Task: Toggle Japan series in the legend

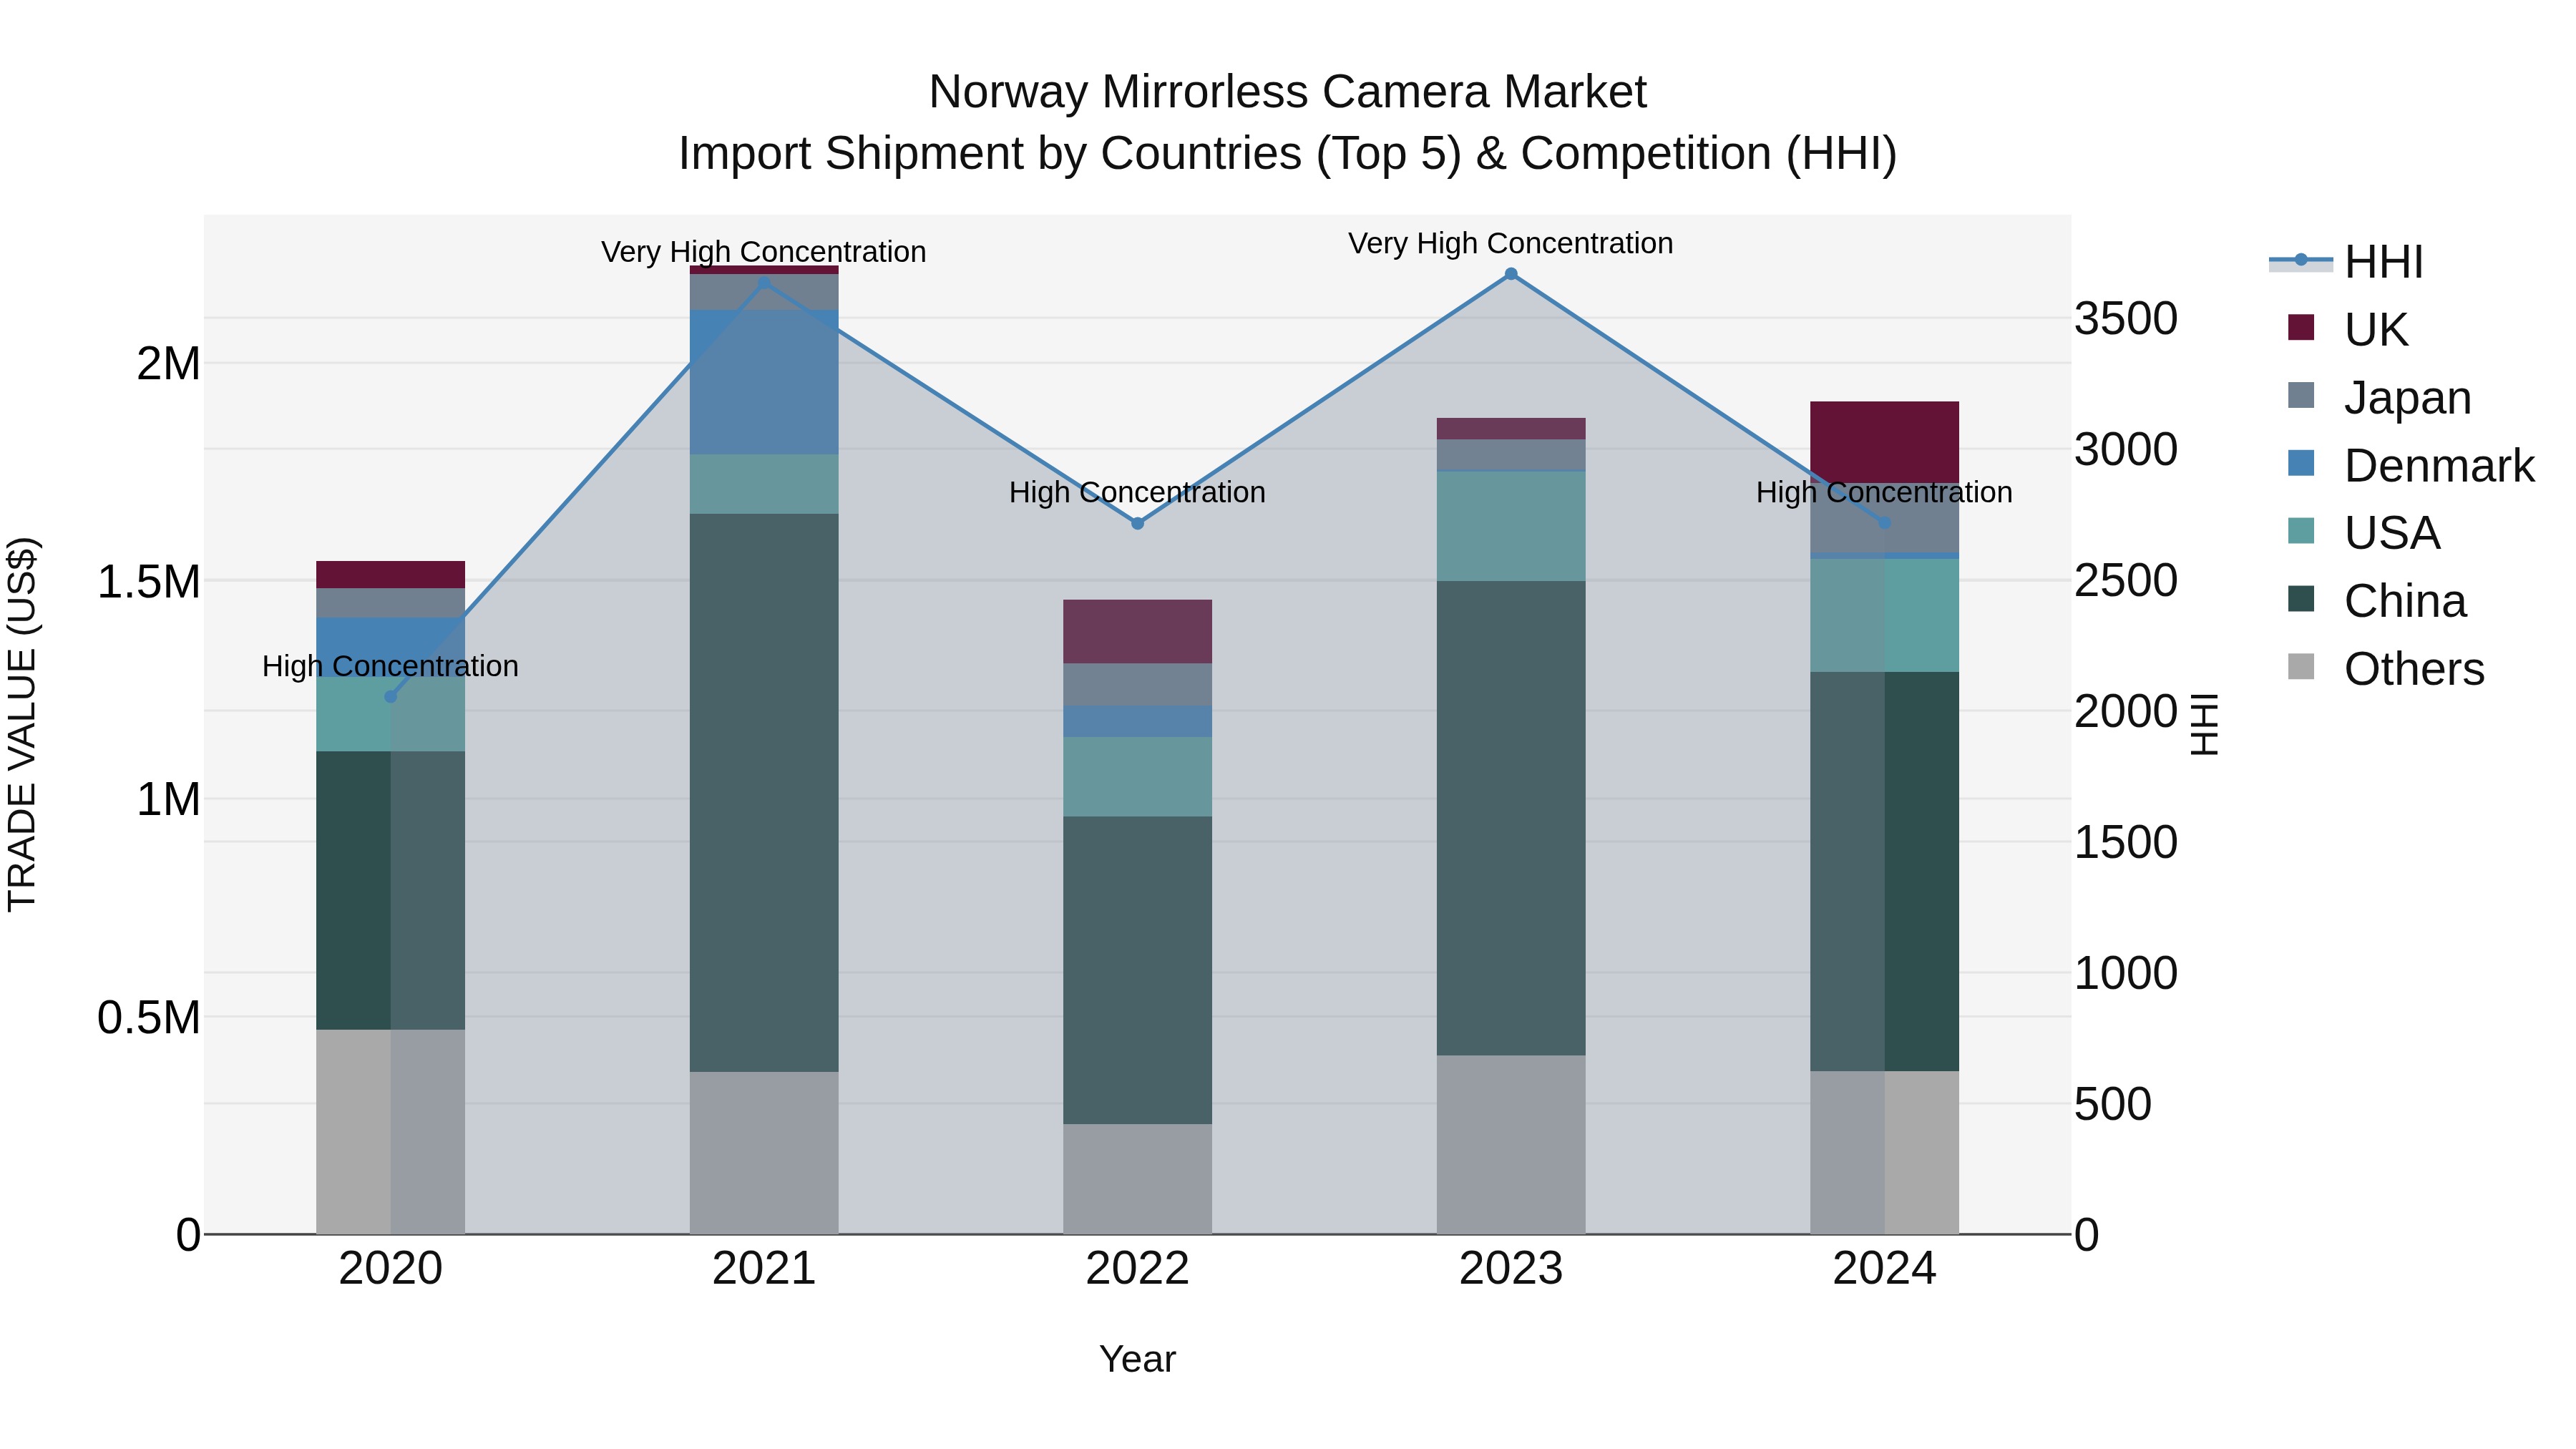Action: [x=2379, y=397]
